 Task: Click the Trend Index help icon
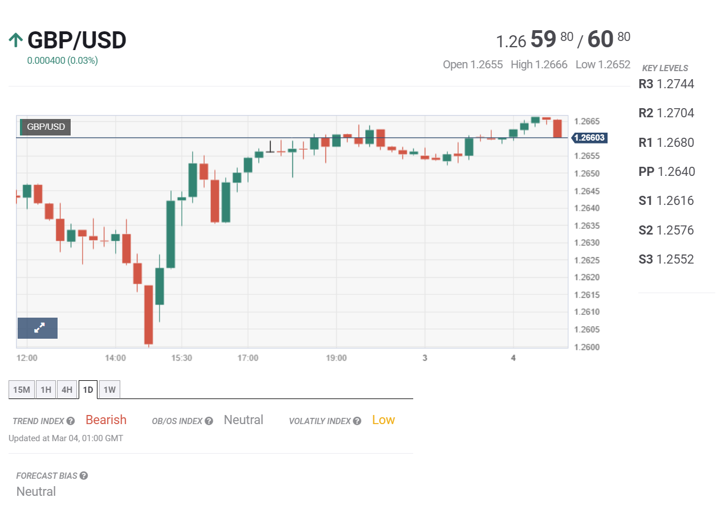[x=71, y=421]
